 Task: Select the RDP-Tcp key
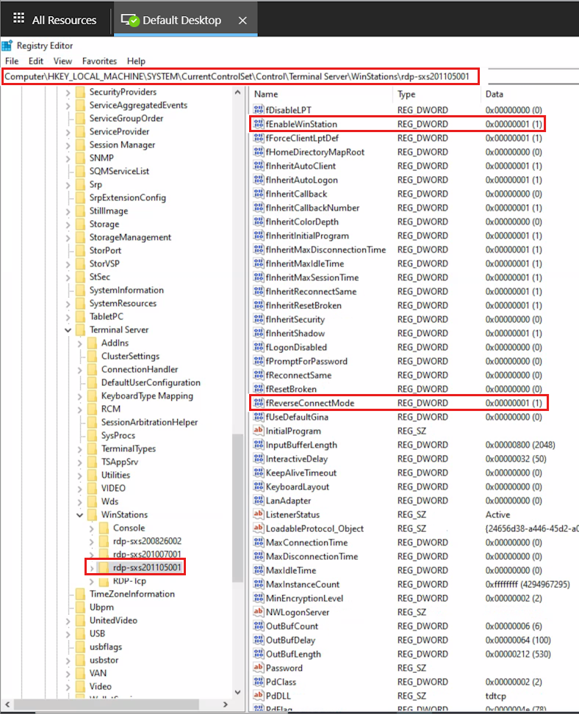pyautogui.click(x=129, y=580)
